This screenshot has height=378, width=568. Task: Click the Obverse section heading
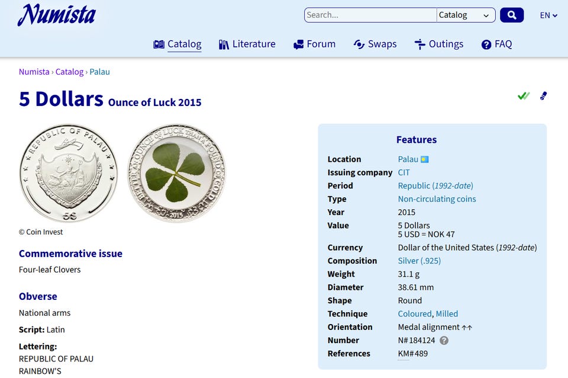38,296
